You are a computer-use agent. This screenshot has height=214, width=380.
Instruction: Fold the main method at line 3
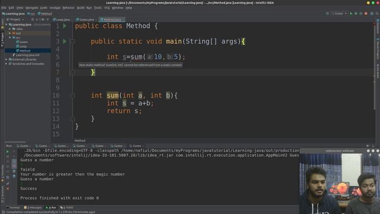coord(72,42)
